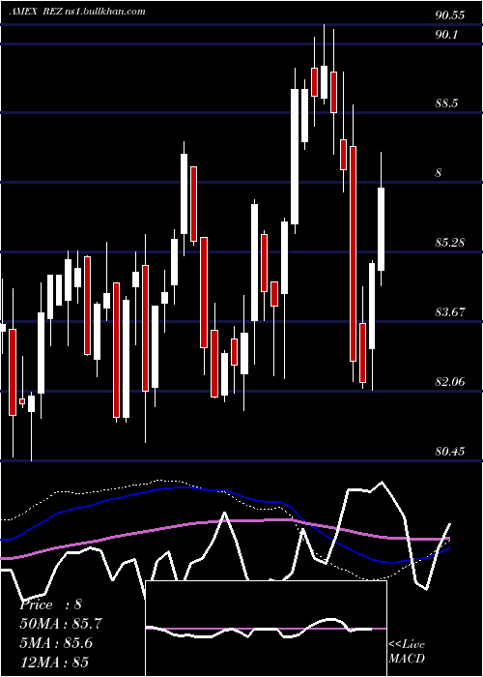Click the 80.45 price level label
Image resolution: width=483 pixels, height=677 pixels.
450,452
